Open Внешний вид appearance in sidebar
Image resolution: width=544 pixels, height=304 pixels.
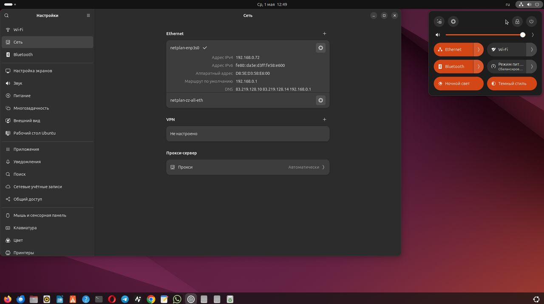[47, 121]
